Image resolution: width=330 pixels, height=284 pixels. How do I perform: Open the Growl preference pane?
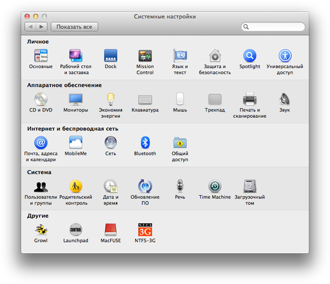click(41, 230)
